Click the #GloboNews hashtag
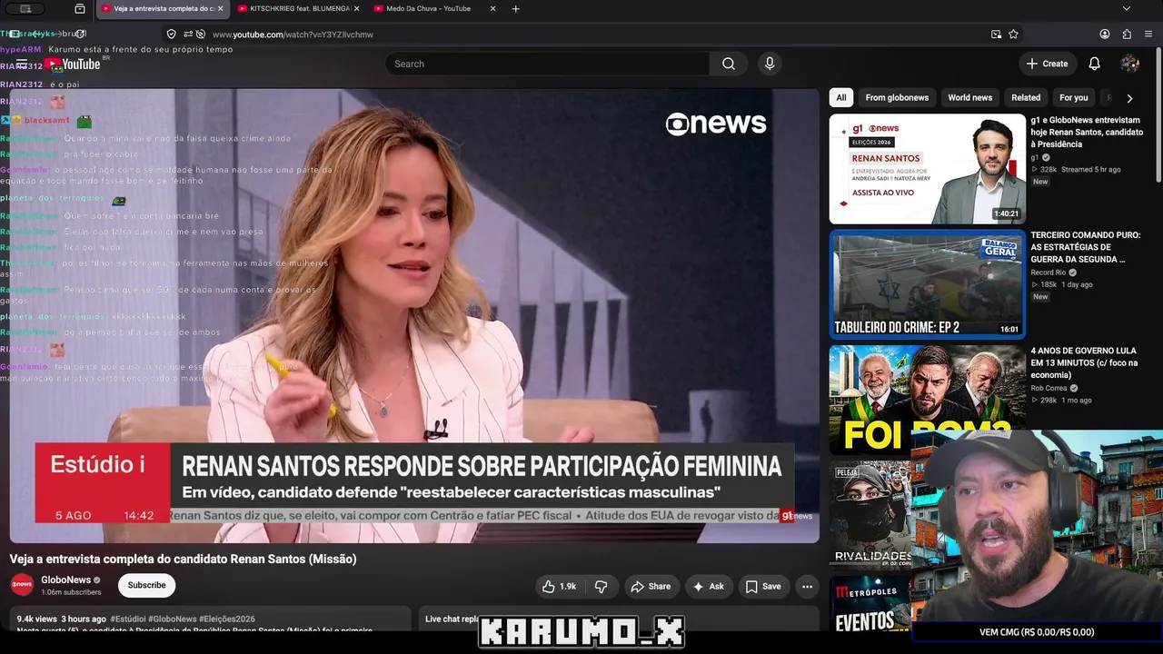Screen dimensions: 1163x654 click(173, 619)
